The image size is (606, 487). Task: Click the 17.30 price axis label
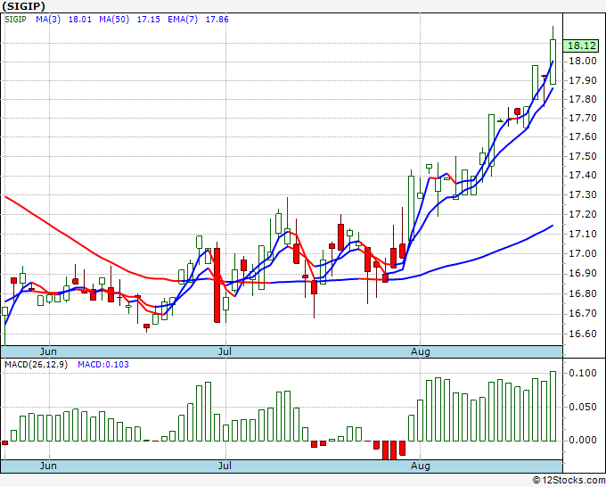tap(583, 194)
